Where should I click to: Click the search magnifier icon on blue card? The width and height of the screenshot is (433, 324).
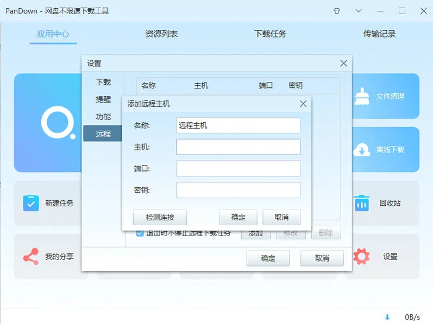[x=58, y=123]
